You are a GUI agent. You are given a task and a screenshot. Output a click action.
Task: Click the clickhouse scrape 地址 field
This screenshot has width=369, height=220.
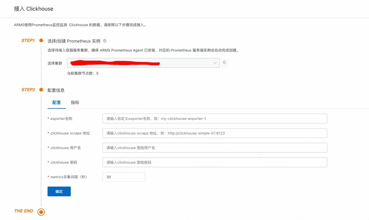point(215,133)
